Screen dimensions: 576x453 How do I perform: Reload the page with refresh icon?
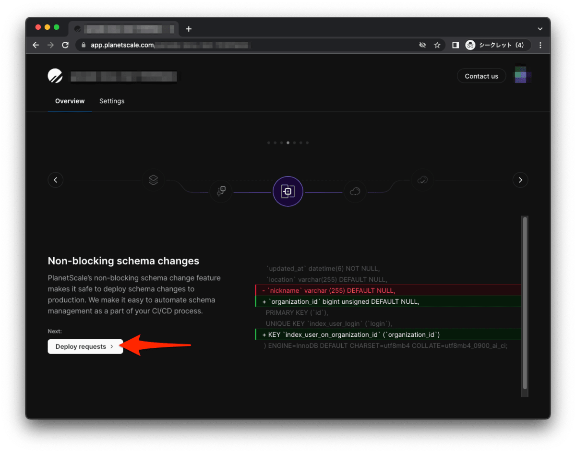click(65, 45)
